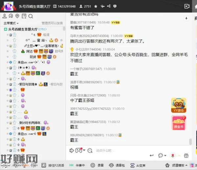Click the location pin icon in left toolbar
Screen dimensions: 197x170
coord(17,16)
